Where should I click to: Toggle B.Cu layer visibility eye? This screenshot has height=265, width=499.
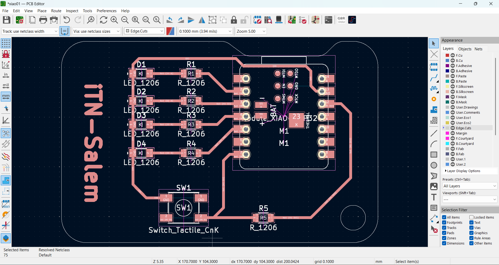[453, 60]
